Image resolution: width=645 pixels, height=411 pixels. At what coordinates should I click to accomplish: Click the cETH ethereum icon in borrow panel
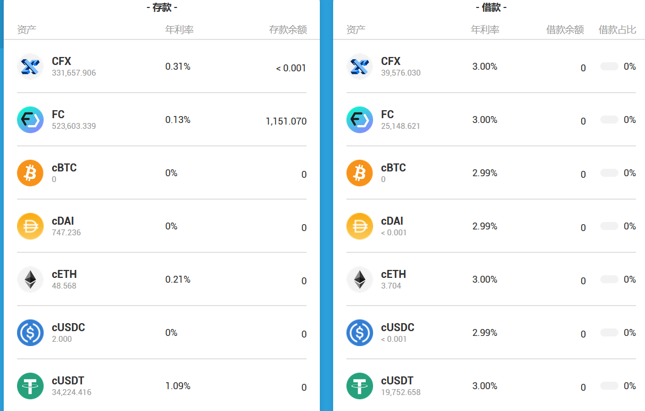pos(360,280)
